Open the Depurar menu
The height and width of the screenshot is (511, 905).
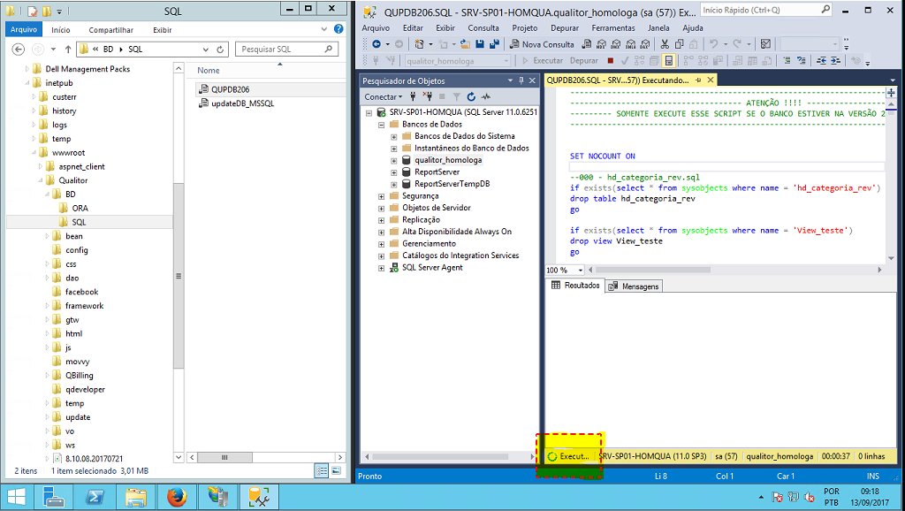565,27
